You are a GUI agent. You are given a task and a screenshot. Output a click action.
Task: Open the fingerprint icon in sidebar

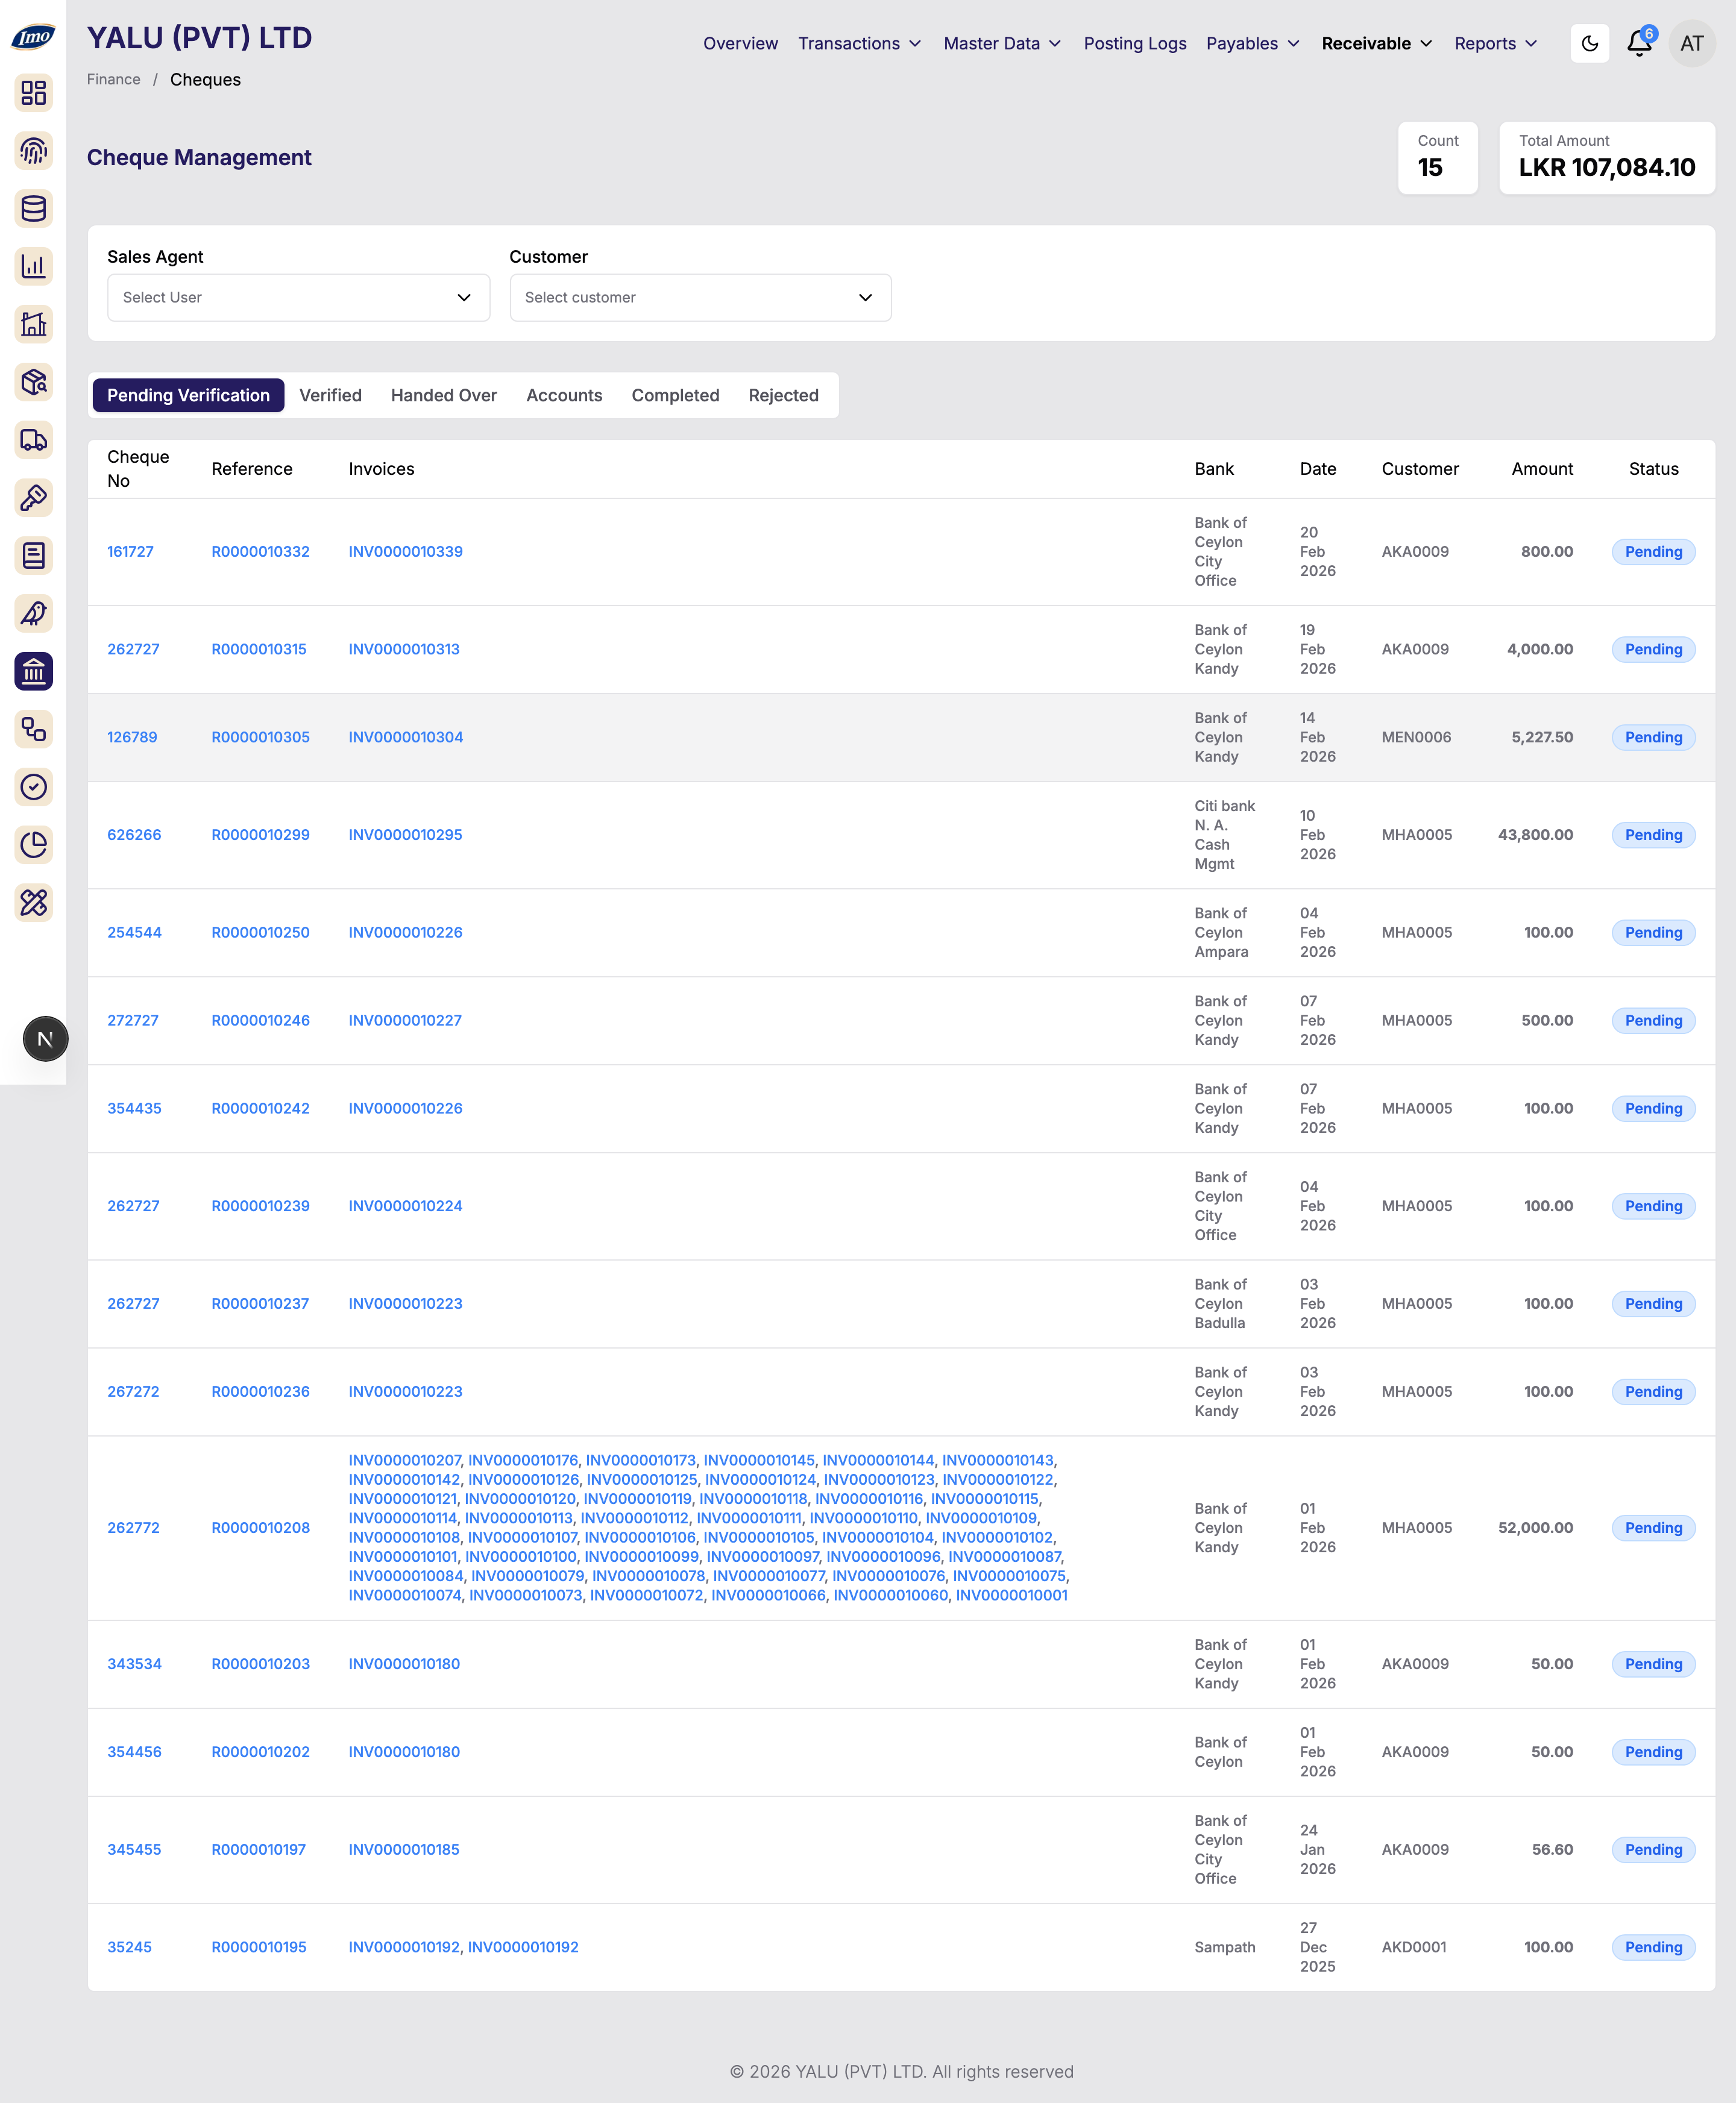coord(34,151)
